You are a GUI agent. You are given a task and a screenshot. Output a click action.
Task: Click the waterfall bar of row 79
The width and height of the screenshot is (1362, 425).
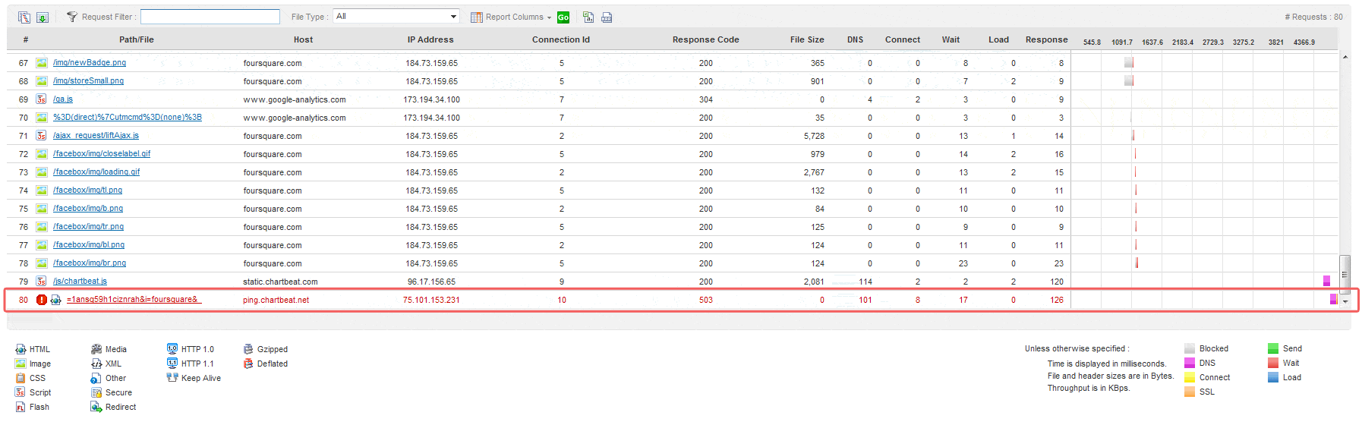click(1327, 282)
